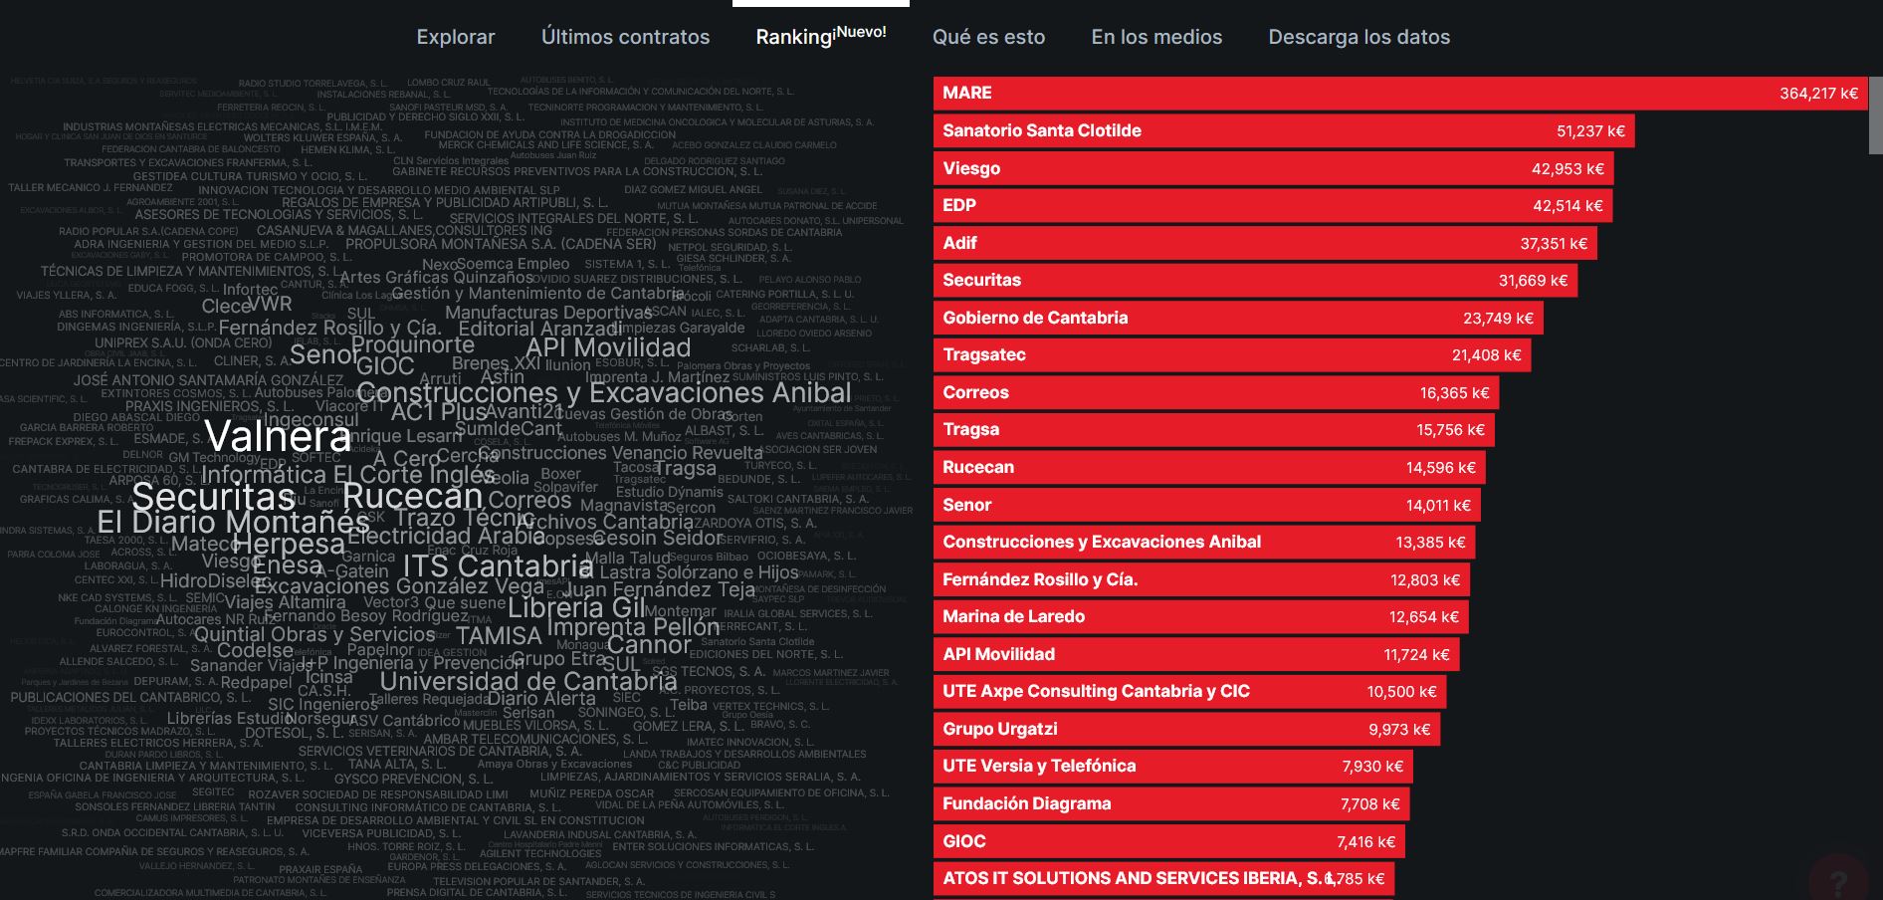Click Librería Gil in the word cloud
Viewport: 1883px width, 900px height.
[576, 606]
